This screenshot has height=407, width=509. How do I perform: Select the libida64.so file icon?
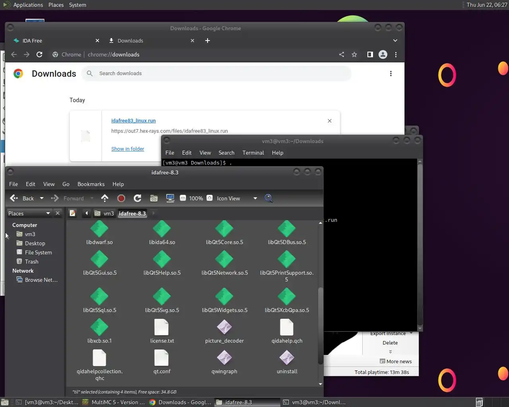coord(162,229)
